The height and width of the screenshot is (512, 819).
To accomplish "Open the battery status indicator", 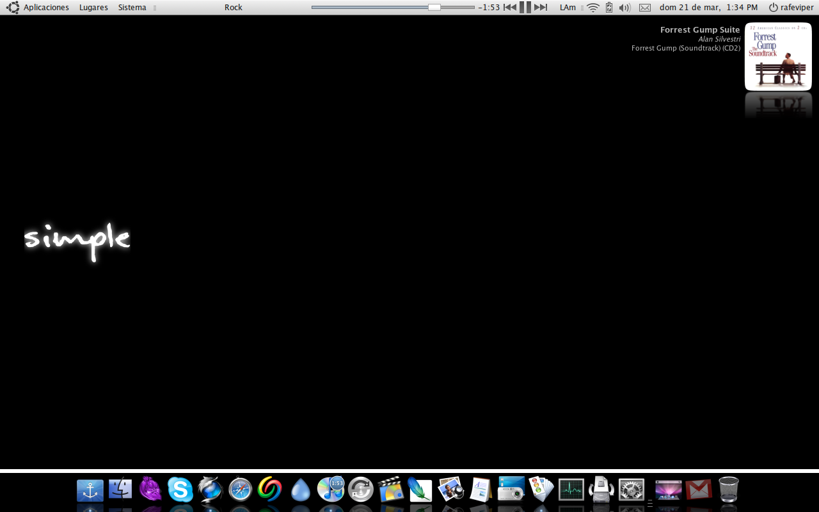I will (x=609, y=8).
